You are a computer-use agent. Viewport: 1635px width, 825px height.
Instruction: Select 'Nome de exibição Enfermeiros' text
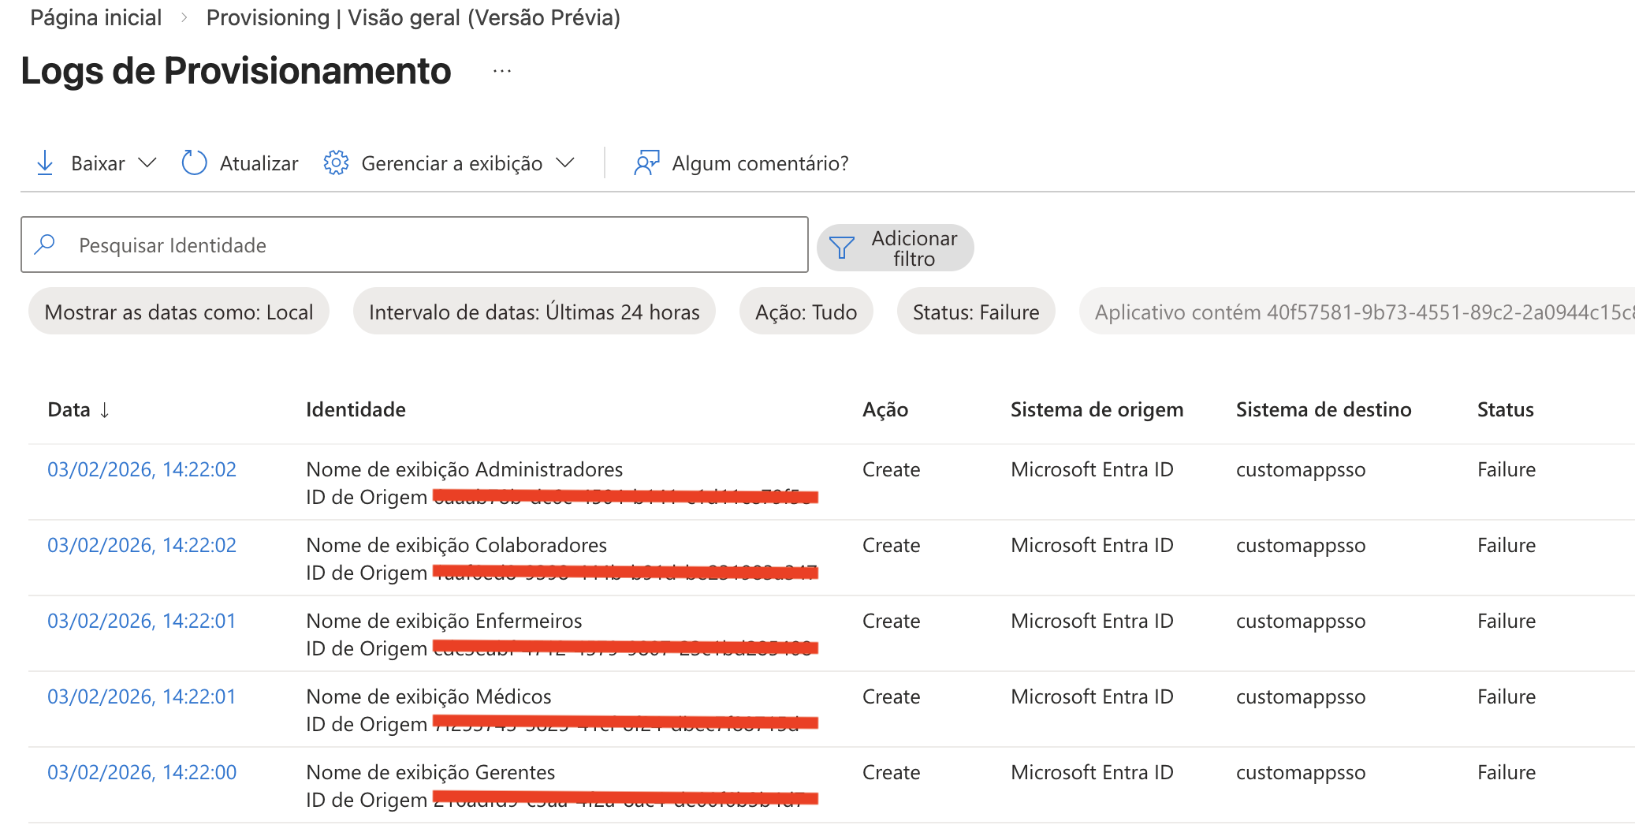click(x=444, y=621)
